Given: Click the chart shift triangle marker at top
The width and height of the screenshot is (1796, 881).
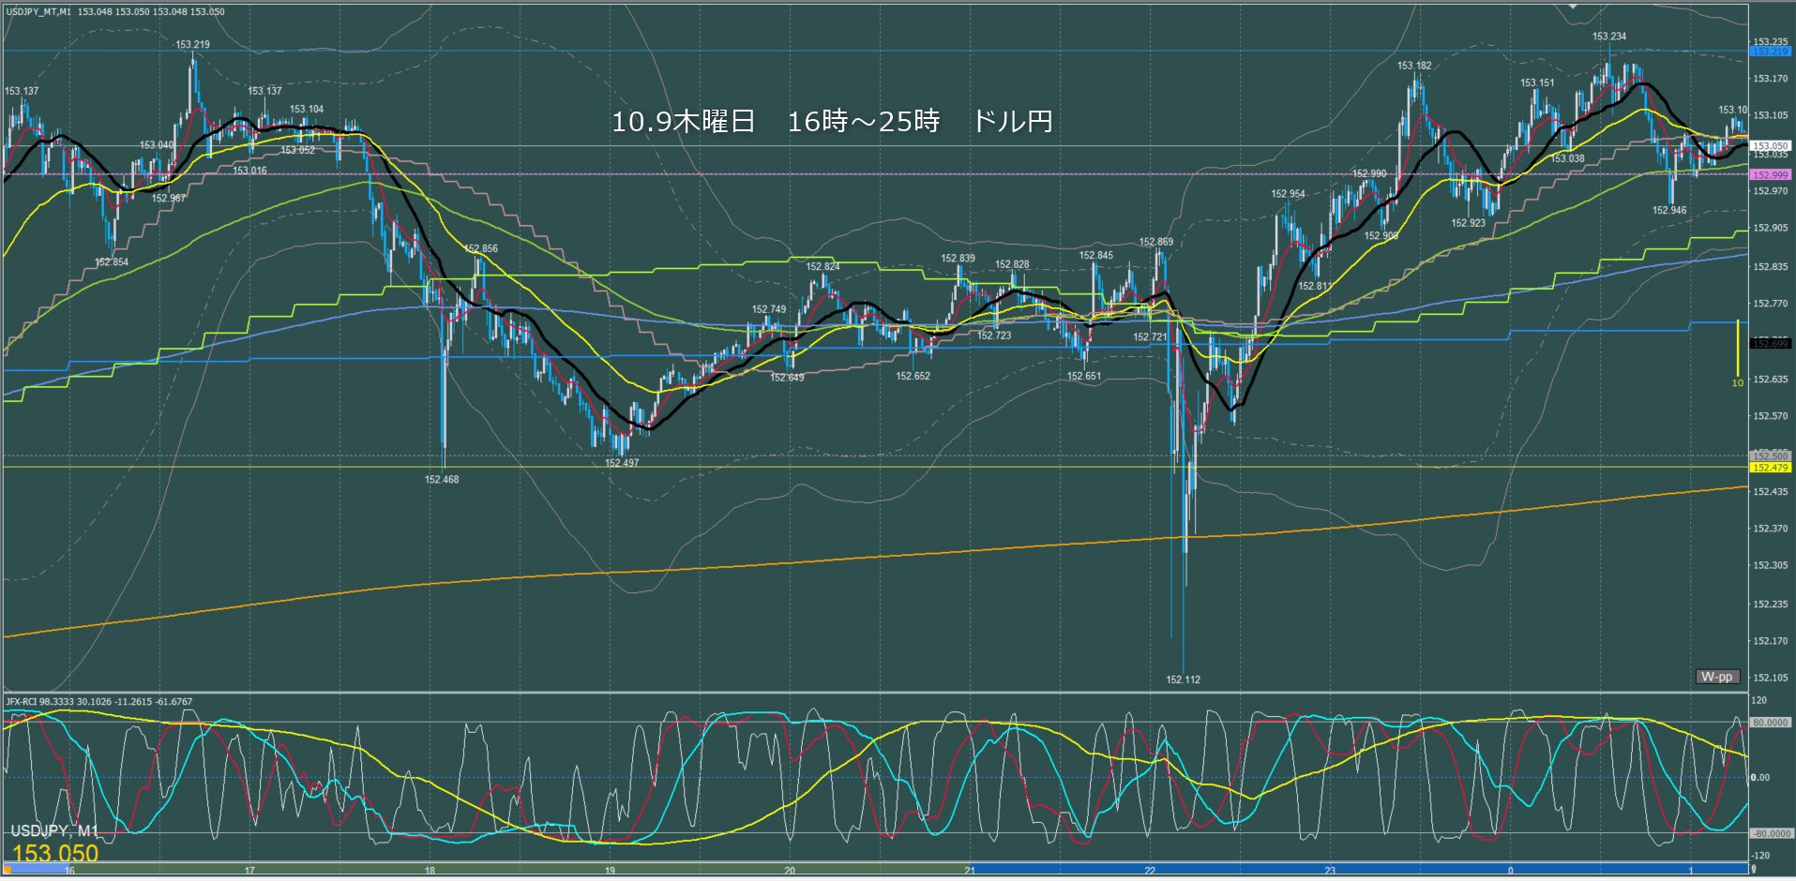Looking at the screenshot, I should point(1574,6).
